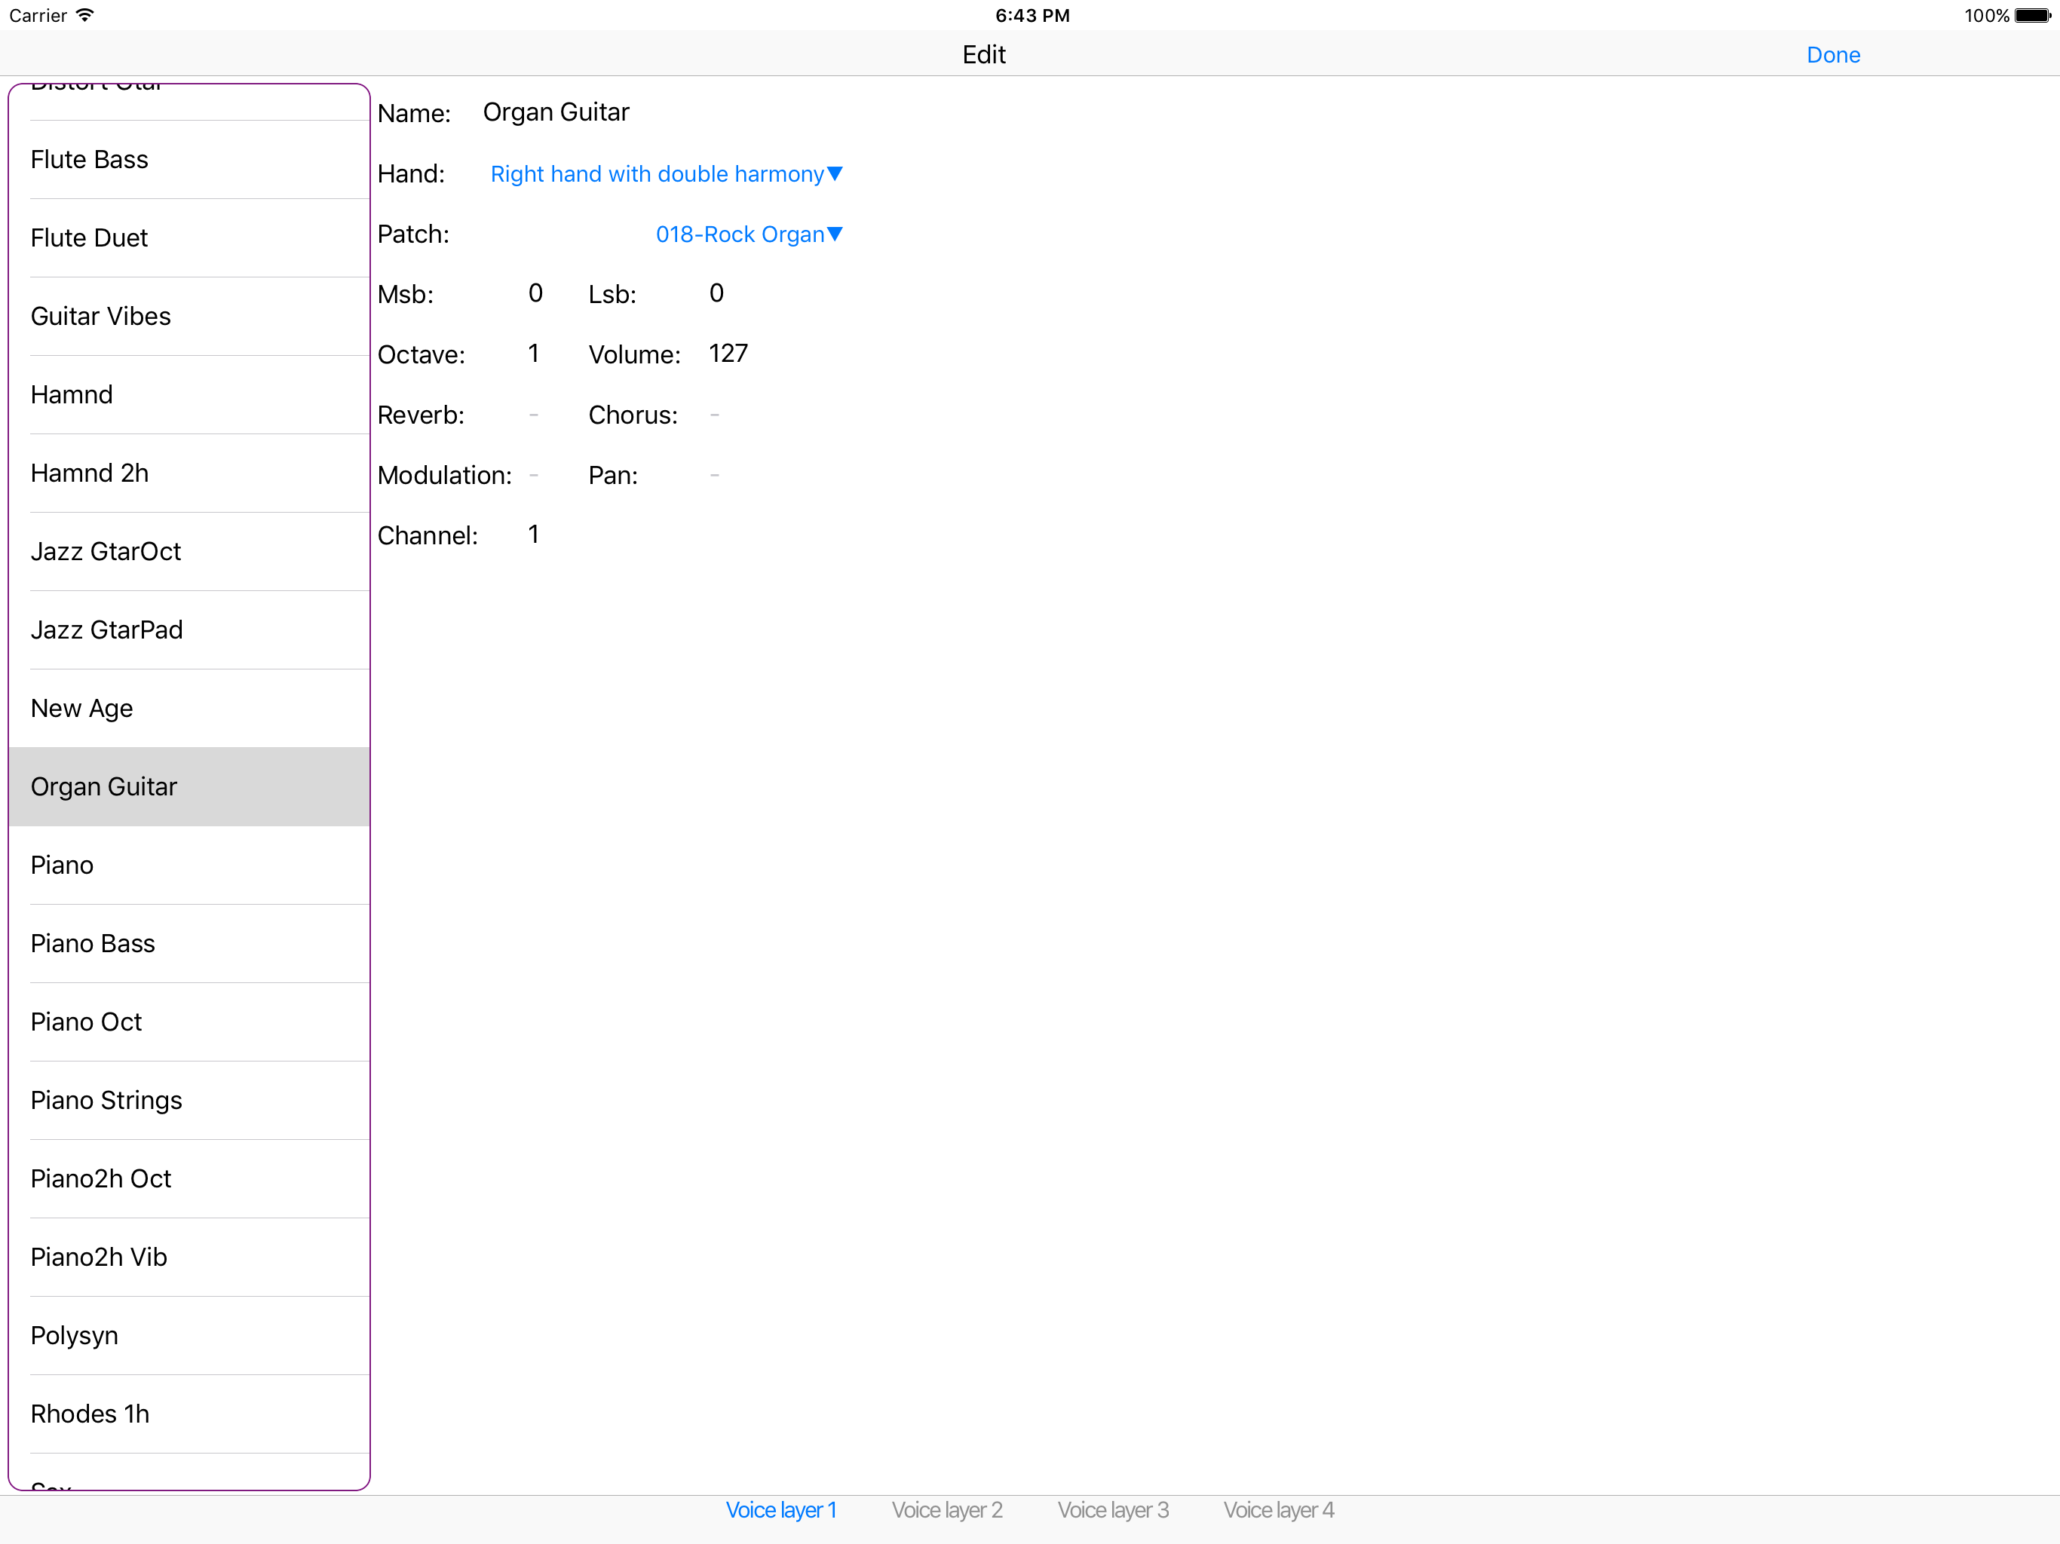2060x1544 pixels.
Task: Select Piano Bass in the voice list
Action: (189, 945)
